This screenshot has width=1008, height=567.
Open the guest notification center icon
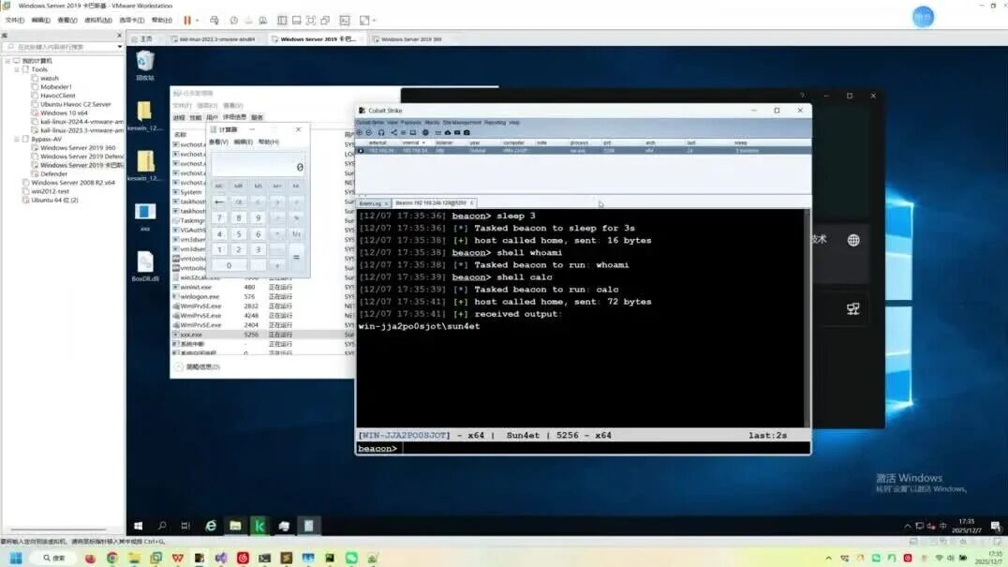[995, 527]
